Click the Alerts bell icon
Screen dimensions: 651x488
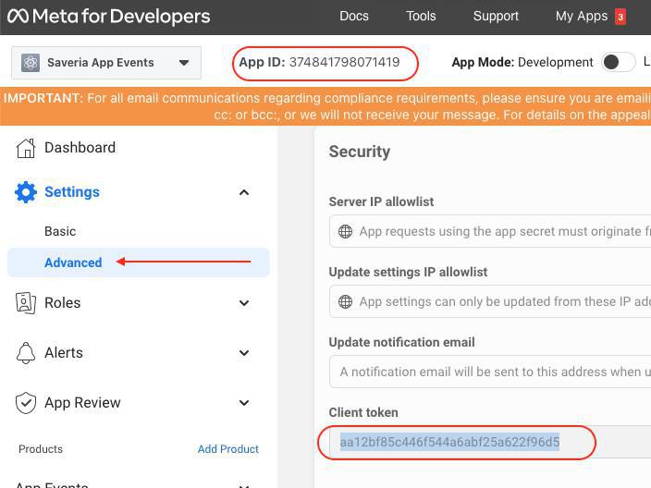coord(27,353)
